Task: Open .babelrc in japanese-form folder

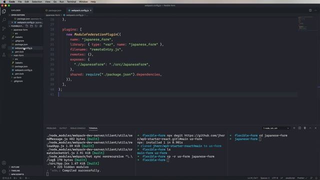Action: point(25,37)
